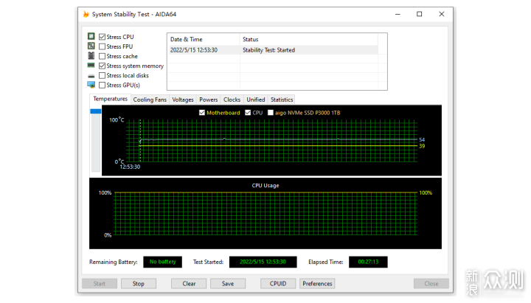
Task: Uncheck the Stress CPU checkbox
Action: pos(102,37)
